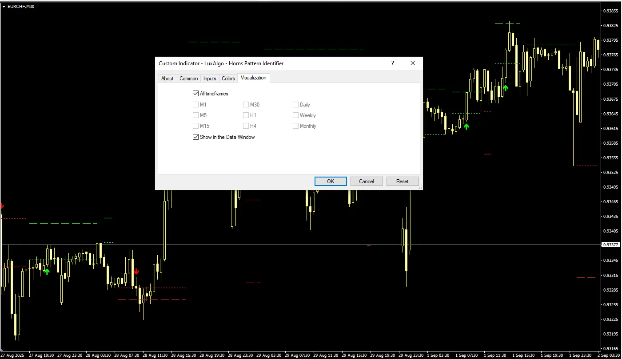Switch to the Inputs tab
622x359 pixels.
(x=210, y=78)
